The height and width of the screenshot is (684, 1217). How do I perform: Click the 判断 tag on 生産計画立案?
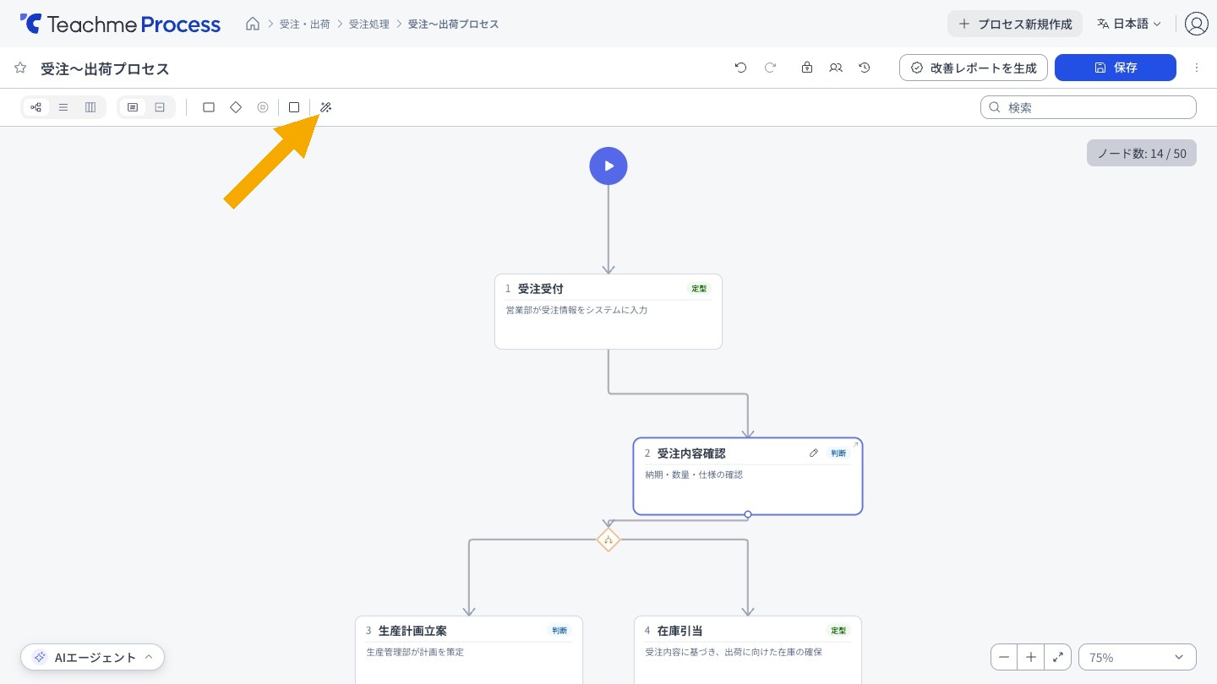pyautogui.click(x=559, y=631)
